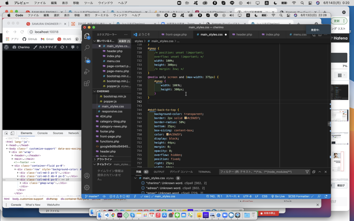Click the green update button at top right
The width and height of the screenshot is (354, 221).
click(340, 21)
